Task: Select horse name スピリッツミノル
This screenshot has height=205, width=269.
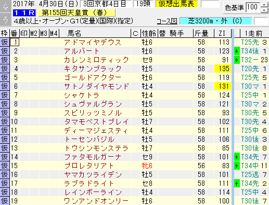Action: [x=93, y=113]
